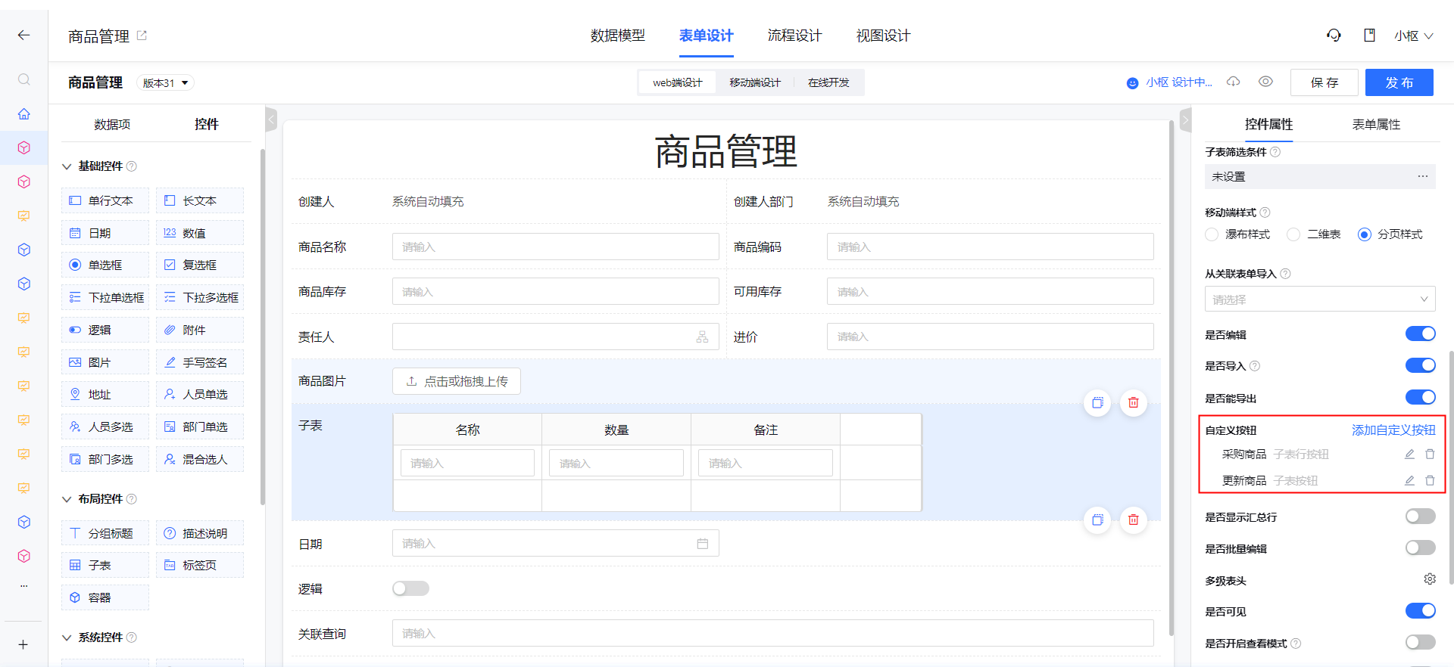The image size is (1454, 667).
Task: Add the 单行文本 control
Action: (105, 200)
